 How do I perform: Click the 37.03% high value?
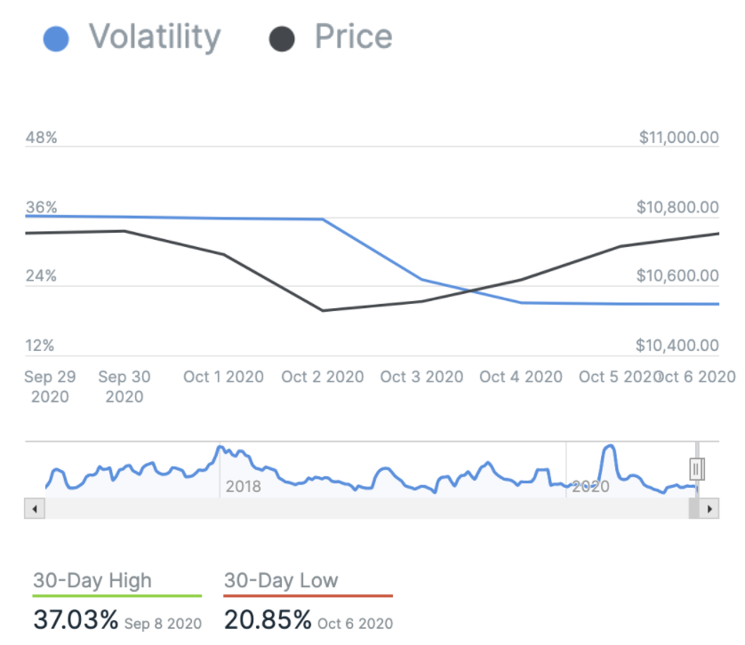(x=76, y=619)
